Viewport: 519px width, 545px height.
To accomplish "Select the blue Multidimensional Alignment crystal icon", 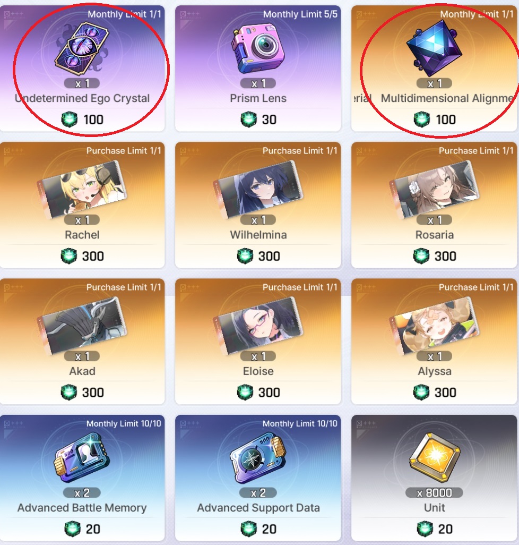I will click(434, 48).
